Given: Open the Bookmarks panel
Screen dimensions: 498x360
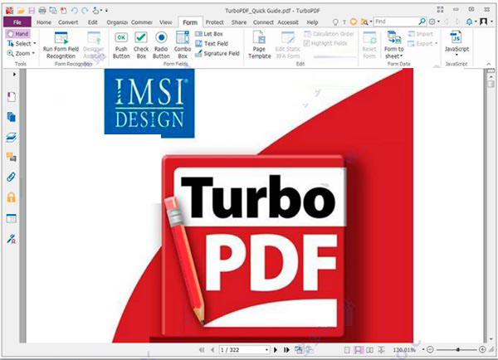Looking at the screenshot, I should (x=12, y=97).
